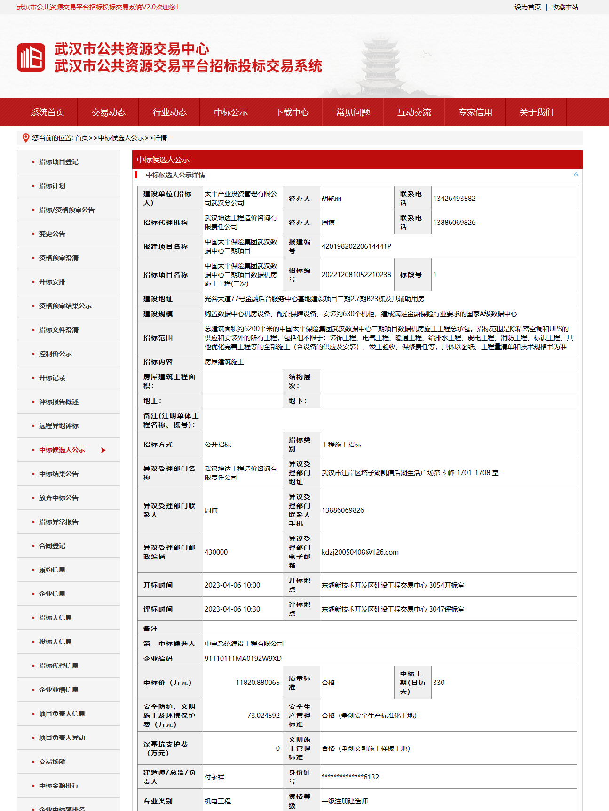Go to 专家信用 navigation item
Screen dimensions: 609x811
[x=475, y=112]
